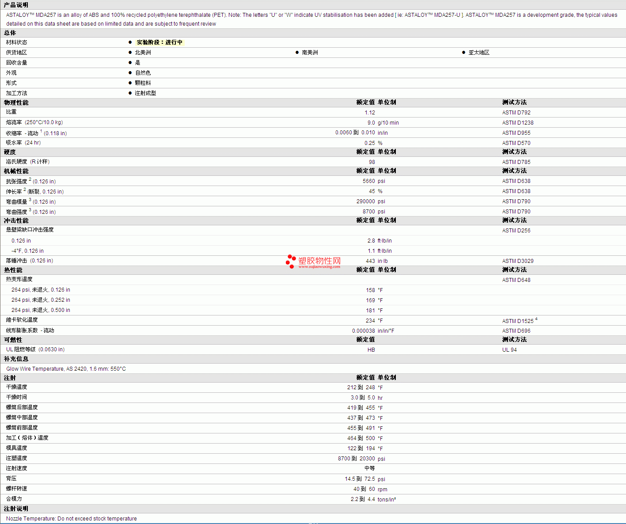
Task: Click ASTM D570 test method
Action: (516, 143)
